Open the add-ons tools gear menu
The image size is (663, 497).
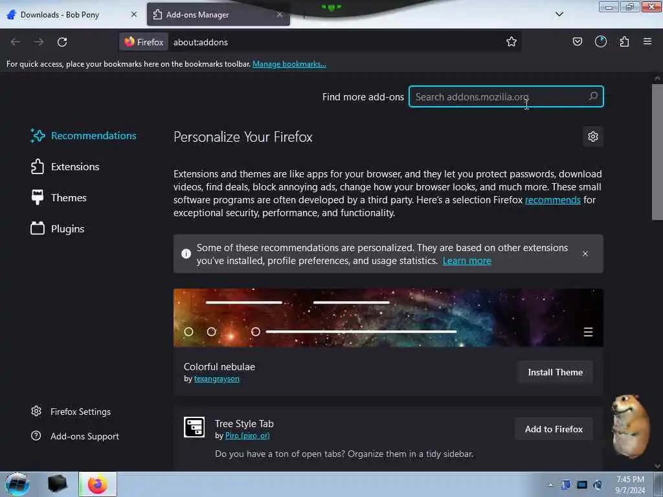(593, 137)
